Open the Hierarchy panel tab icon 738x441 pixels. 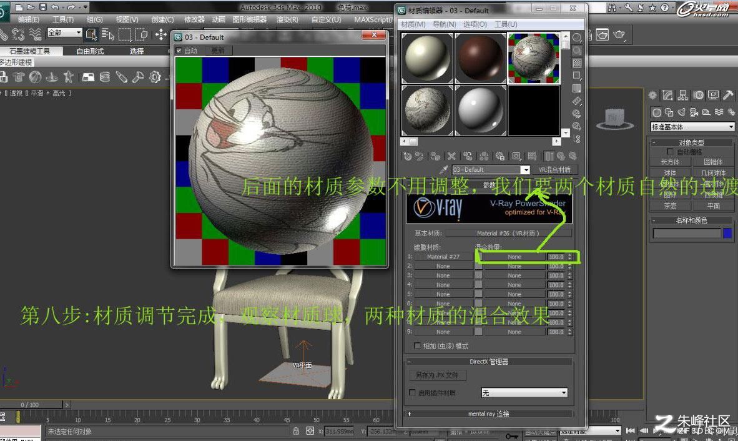[x=683, y=96]
